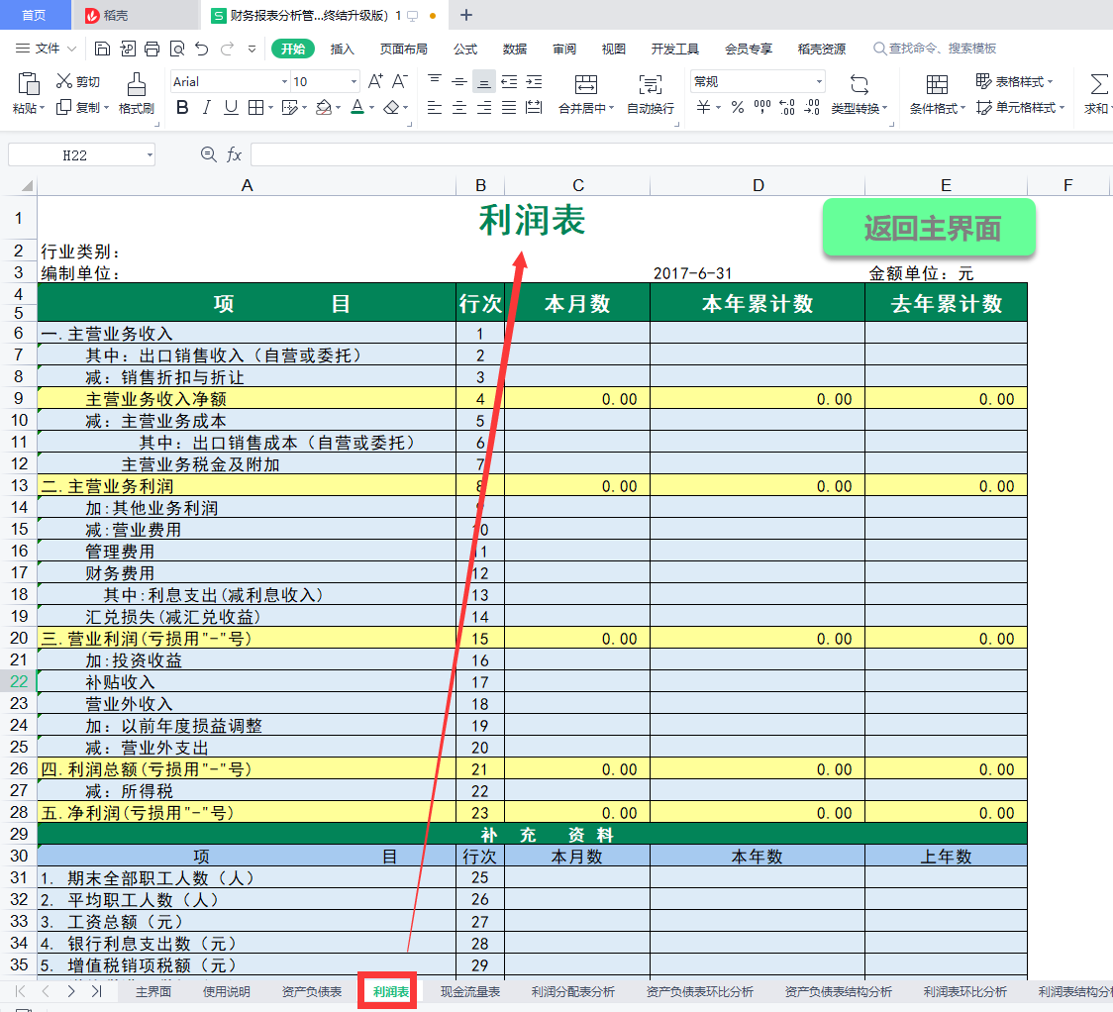The height and width of the screenshot is (1012, 1113).
Task: Switch to the 现金流量表 sheet tab
Action: click(x=470, y=991)
